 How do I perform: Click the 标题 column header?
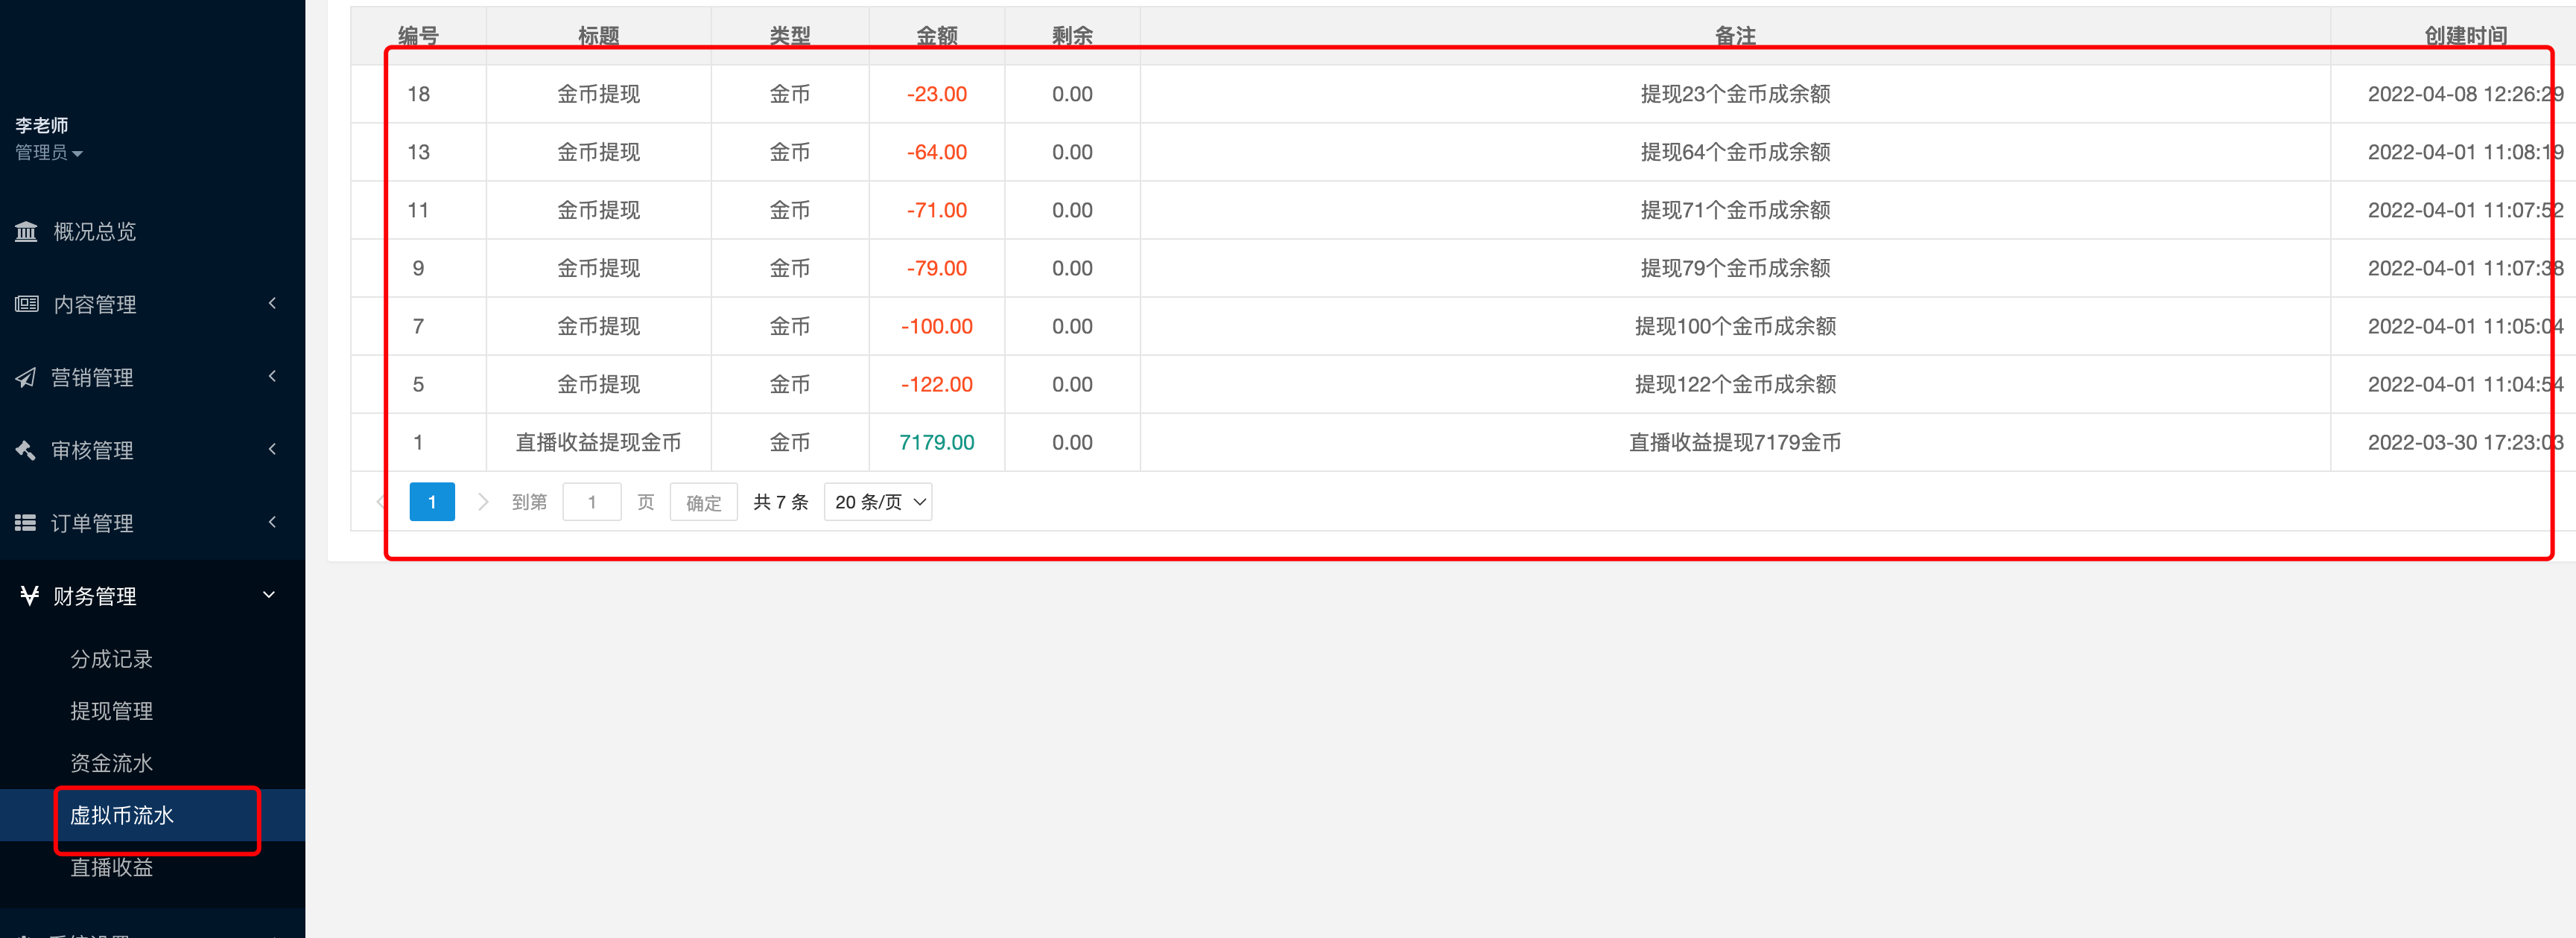(x=598, y=36)
